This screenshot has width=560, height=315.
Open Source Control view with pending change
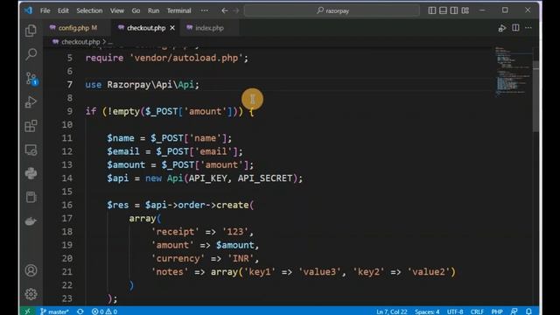(31, 78)
